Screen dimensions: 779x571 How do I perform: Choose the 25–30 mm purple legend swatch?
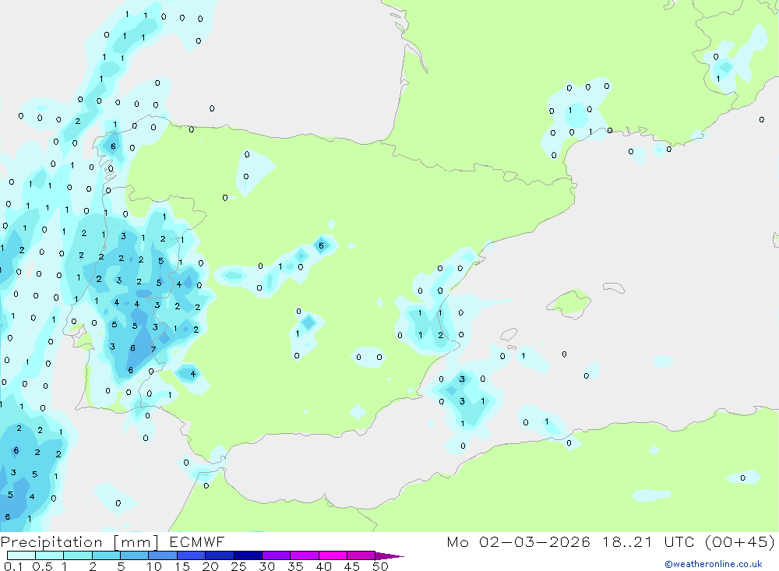248,555
